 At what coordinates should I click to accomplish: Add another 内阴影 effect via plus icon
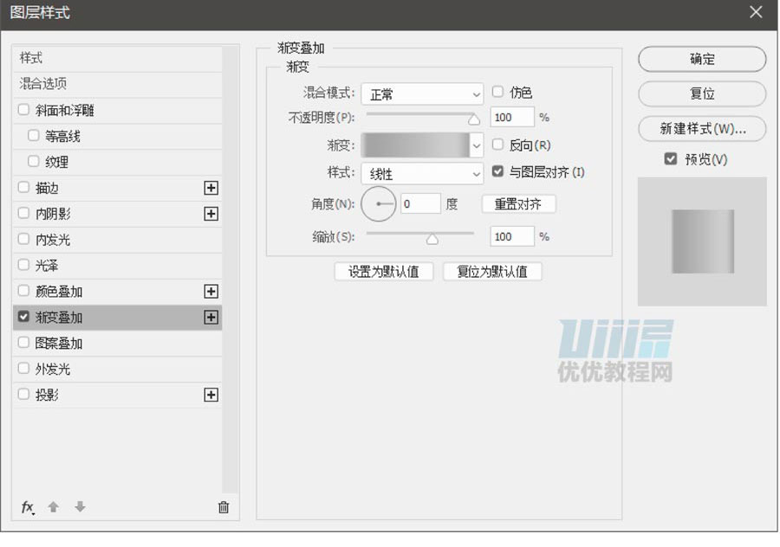pyautogui.click(x=211, y=214)
